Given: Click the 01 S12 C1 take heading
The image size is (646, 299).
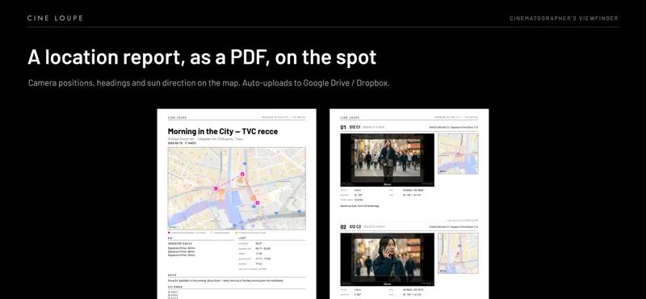Looking at the screenshot, I should [350, 128].
